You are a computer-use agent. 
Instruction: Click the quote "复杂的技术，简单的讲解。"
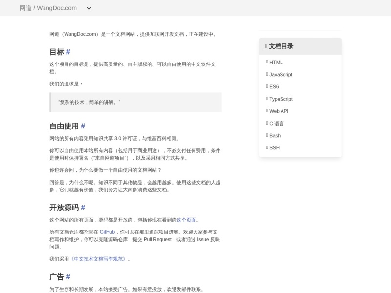pyautogui.click(x=89, y=102)
